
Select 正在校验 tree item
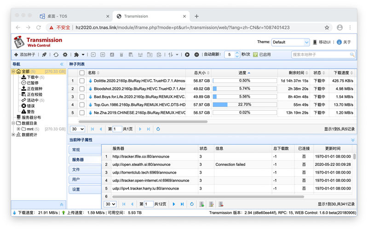tap(32, 94)
